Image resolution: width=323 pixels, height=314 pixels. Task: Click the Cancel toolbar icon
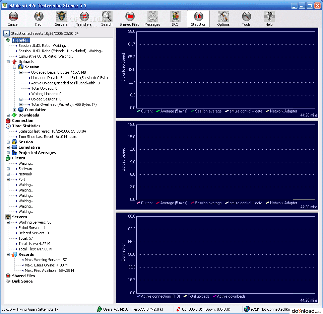(13, 19)
